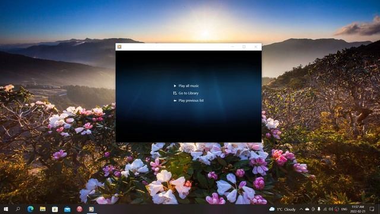Minimize the media player window
Viewport: 380px width, 214px height.
[x=232, y=46]
